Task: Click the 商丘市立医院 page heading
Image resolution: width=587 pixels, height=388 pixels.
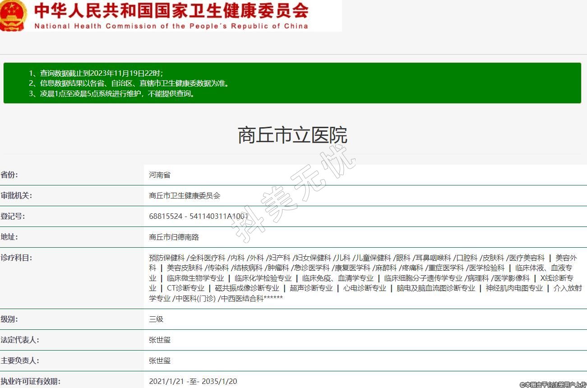Action: click(292, 135)
